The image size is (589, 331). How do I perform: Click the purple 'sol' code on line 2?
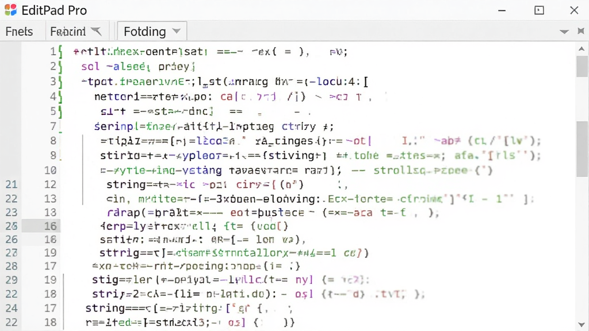(90, 67)
